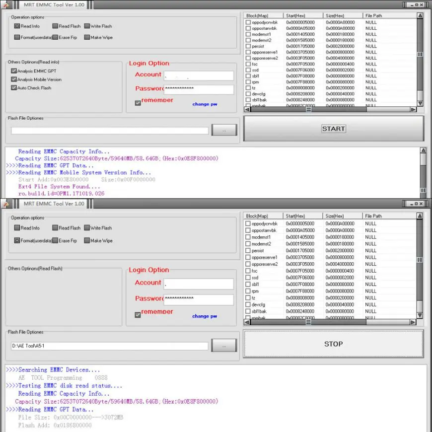Click the partition list's scroll-up arrow in the upper window
The height and width of the screenshot is (432, 432).
(420, 16)
